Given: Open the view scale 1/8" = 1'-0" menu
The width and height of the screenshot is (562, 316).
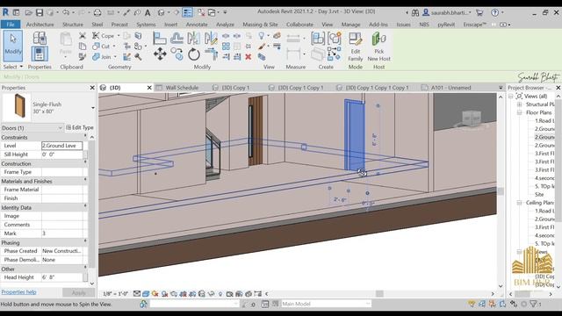Looking at the screenshot, I should [x=115, y=294].
